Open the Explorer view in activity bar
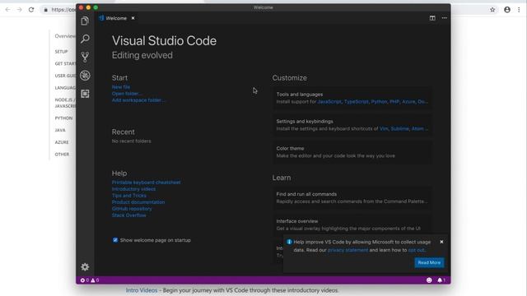 pos(85,21)
